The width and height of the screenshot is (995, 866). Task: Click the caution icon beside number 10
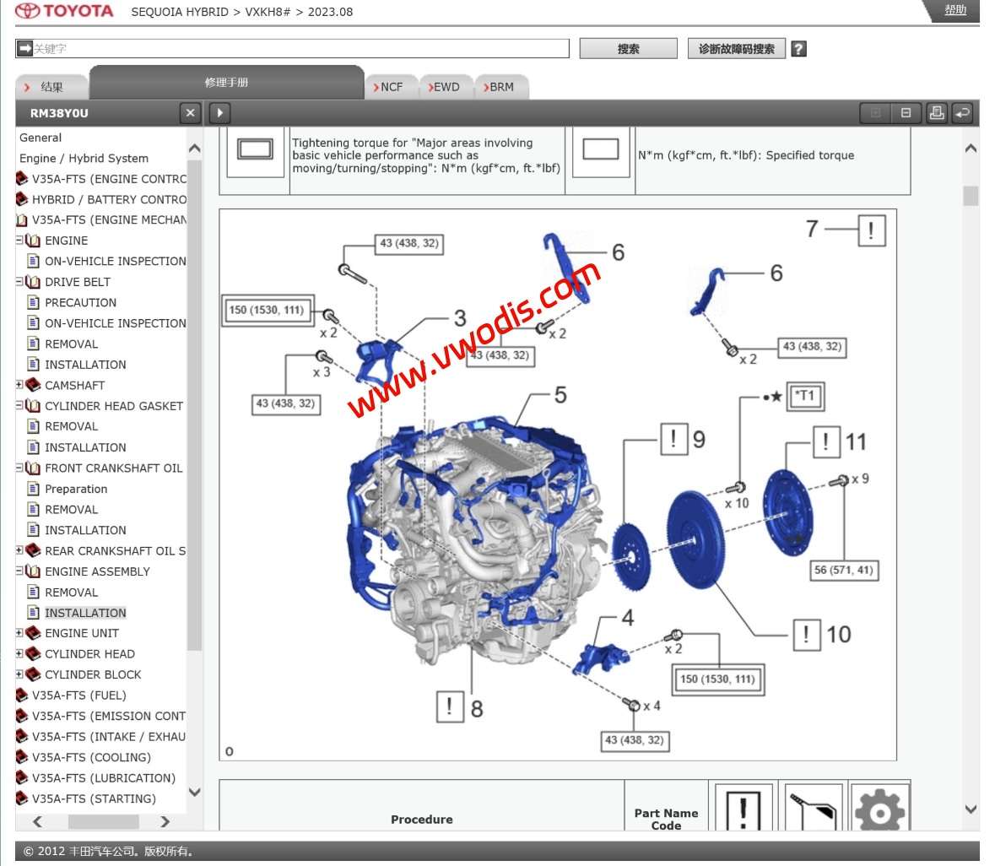point(806,635)
